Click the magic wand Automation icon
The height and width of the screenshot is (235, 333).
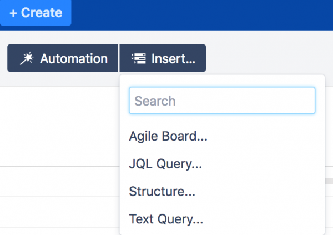27,58
